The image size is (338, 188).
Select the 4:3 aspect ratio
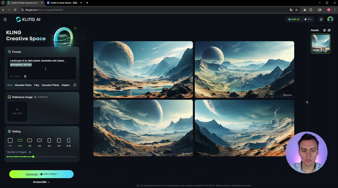pos(29,141)
